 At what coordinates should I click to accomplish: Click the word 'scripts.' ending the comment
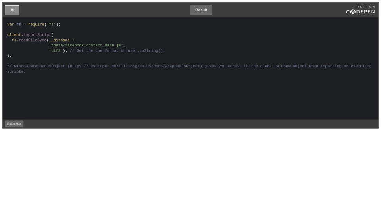(16, 71)
